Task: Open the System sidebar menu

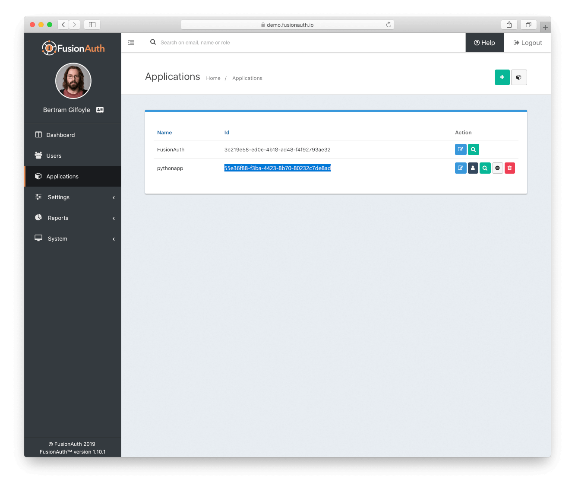Action: coord(73,238)
